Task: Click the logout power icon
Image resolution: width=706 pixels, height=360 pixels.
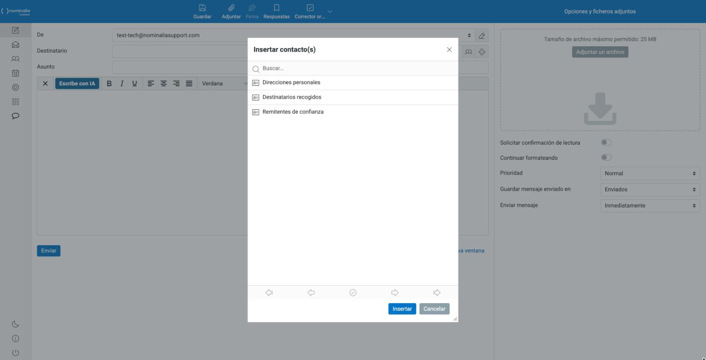Action: click(x=15, y=353)
